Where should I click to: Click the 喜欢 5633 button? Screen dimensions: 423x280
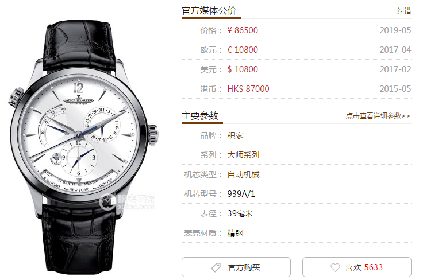[x=357, y=267]
